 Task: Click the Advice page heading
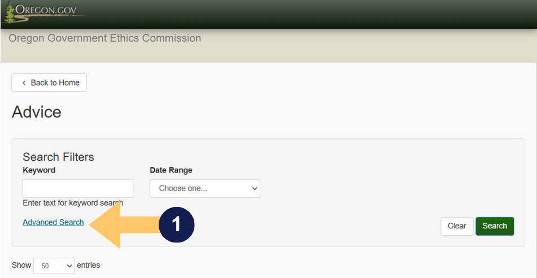tap(37, 112)
